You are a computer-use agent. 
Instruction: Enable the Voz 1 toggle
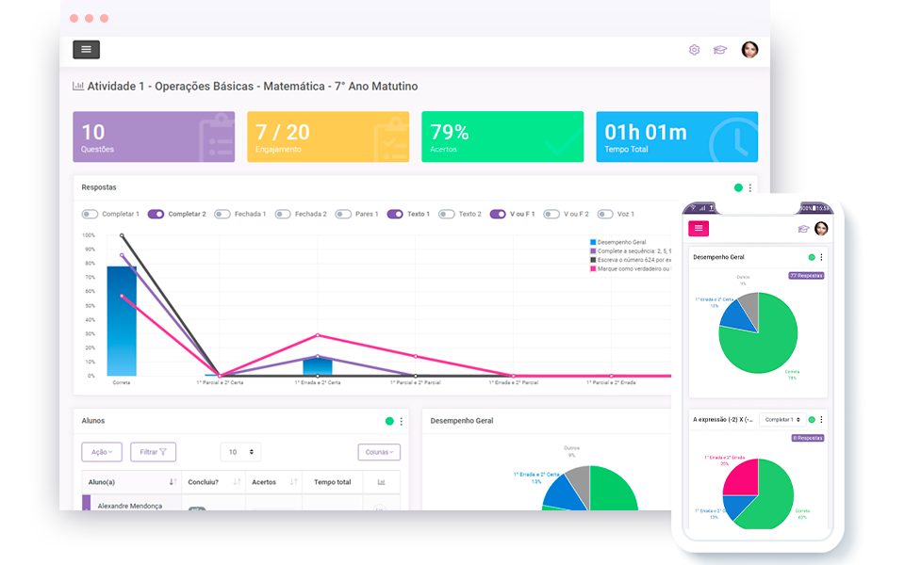point(605,215)
